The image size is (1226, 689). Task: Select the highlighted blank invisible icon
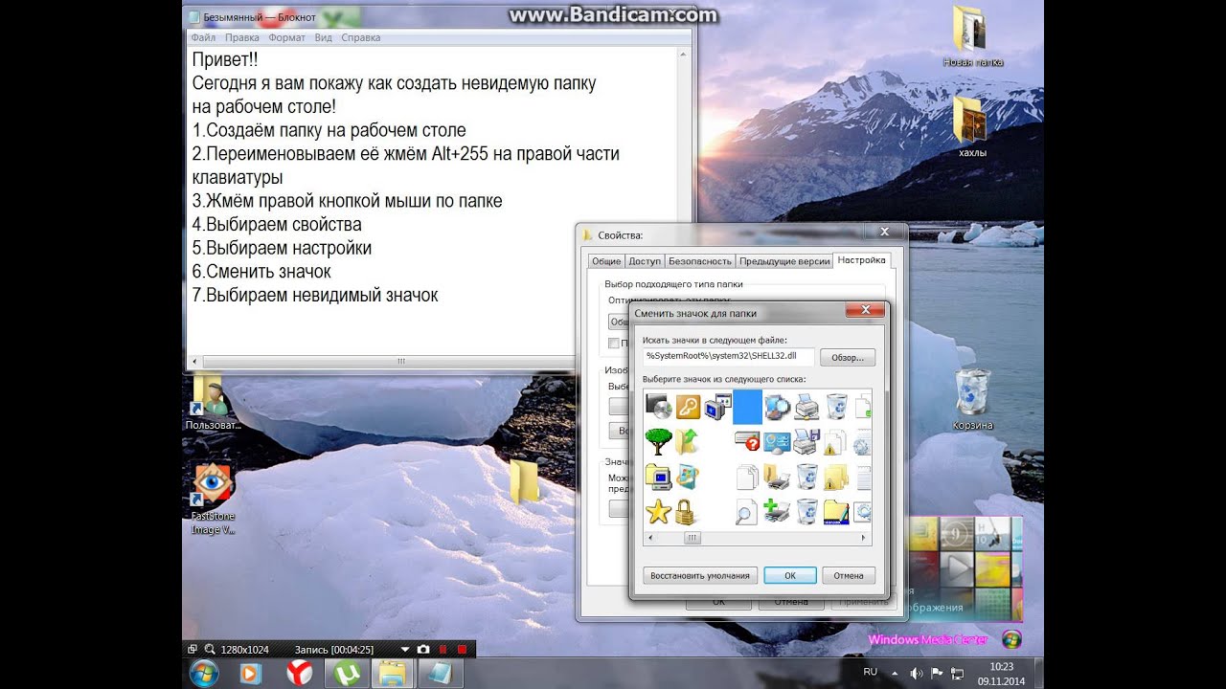pyautogui.click(x=747, y=407)
